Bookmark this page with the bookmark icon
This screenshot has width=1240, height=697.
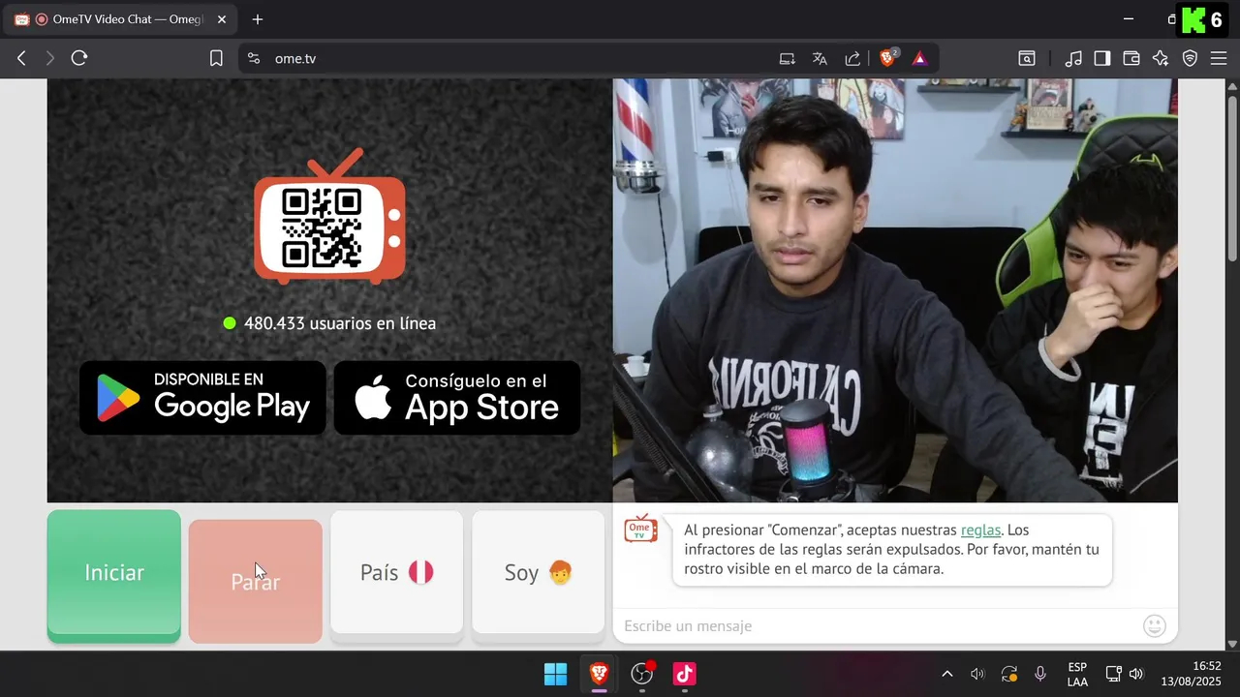tap(216, 58)
